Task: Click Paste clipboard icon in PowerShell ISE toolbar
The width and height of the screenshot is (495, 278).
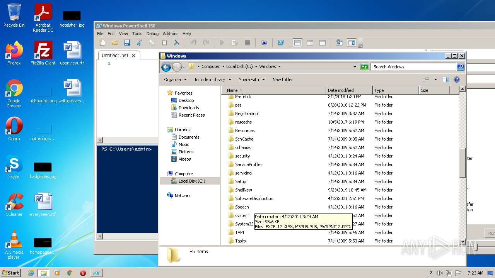Action: [164, 43]
